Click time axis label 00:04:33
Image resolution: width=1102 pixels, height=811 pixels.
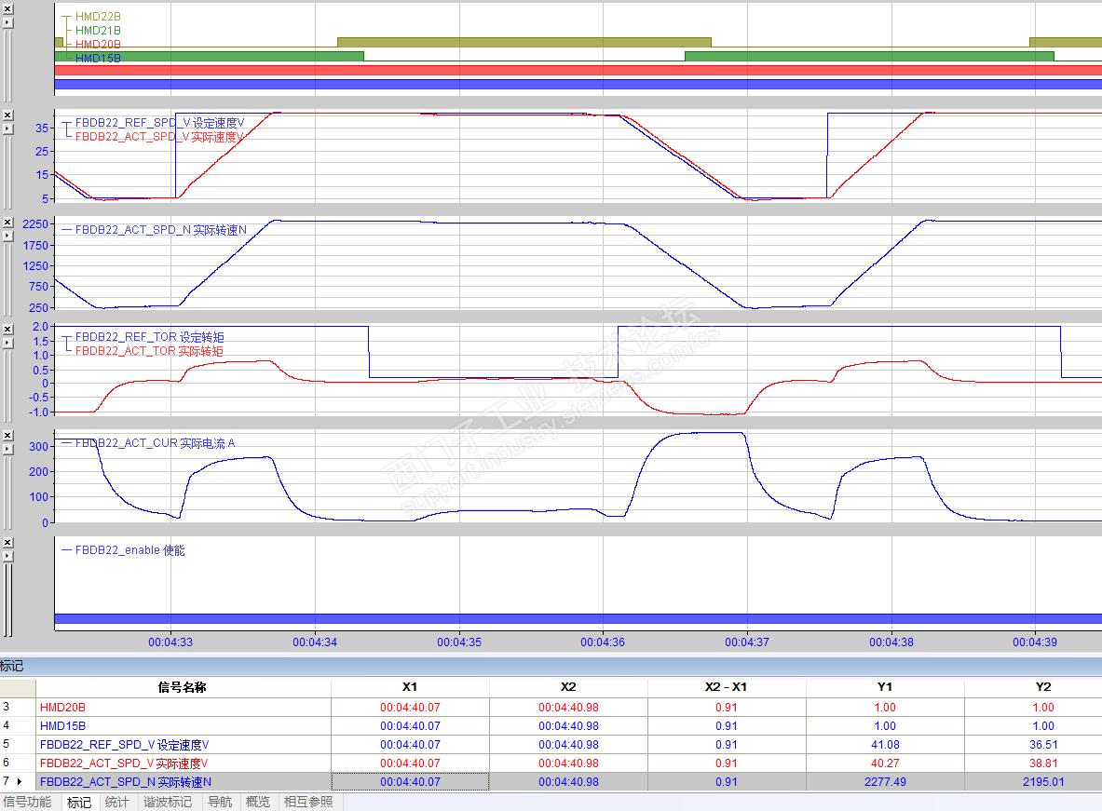click(x=170, y=642)
